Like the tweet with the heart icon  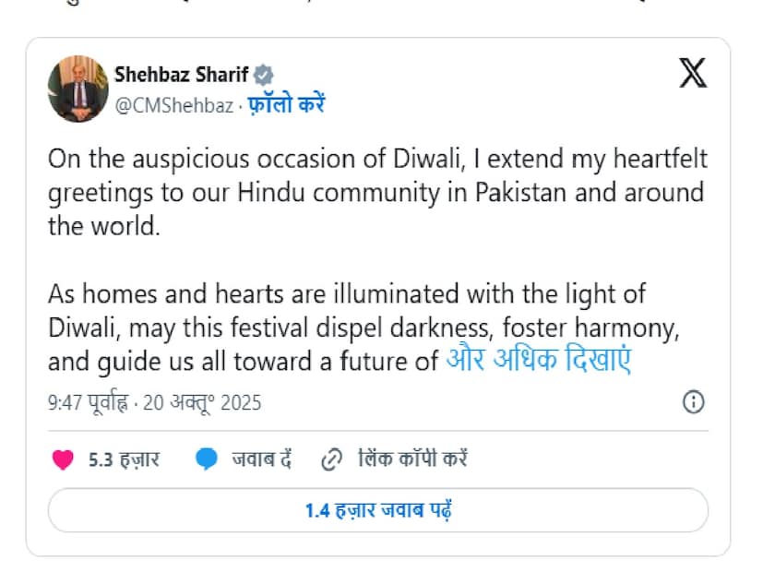[x=63, y=459]
